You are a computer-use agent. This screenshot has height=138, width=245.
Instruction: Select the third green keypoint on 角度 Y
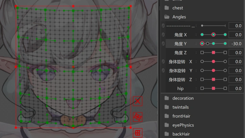click(213, 44)
